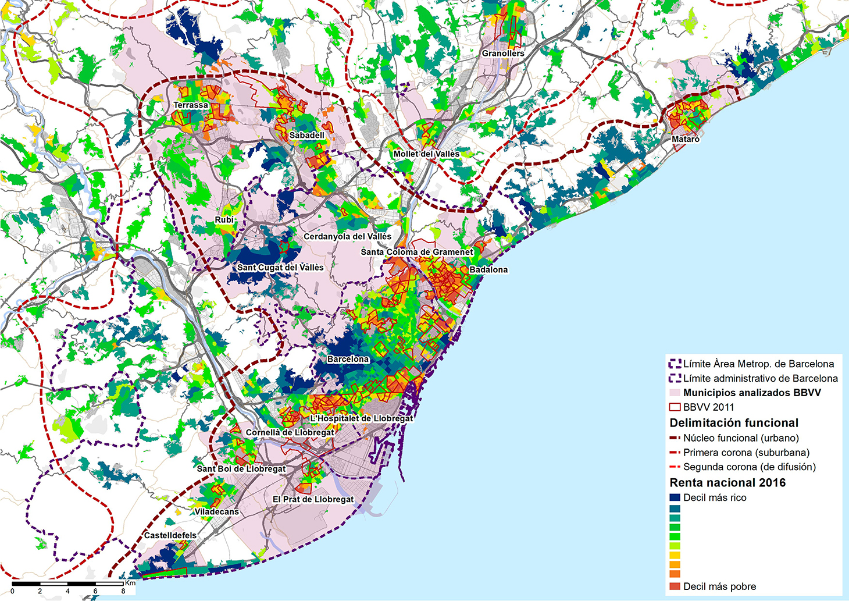The height and width of the screenshot is (601, 849).
Task: Select the Barcelona city label
Action: [348, 360]
